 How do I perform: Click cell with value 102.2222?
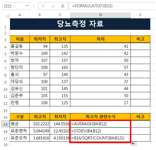(40, 124)
